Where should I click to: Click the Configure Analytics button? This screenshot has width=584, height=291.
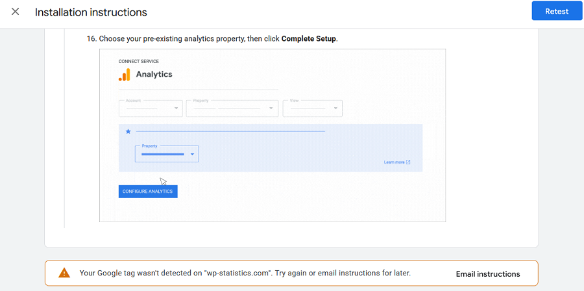point(148,192)
